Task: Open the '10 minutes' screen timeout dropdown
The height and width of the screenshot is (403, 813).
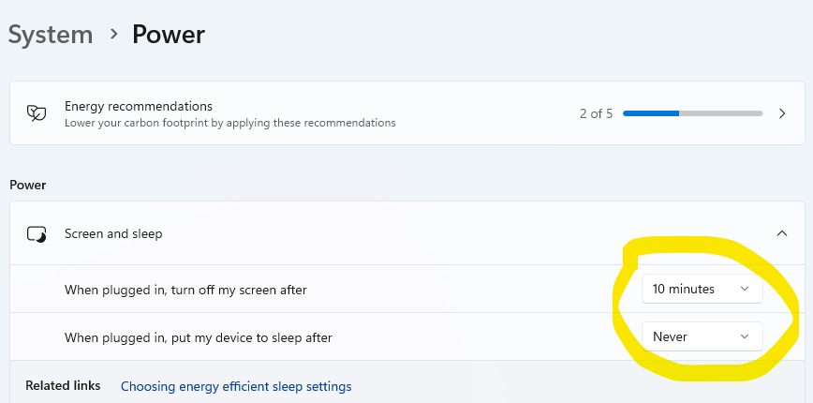Action: coord(702,289)
